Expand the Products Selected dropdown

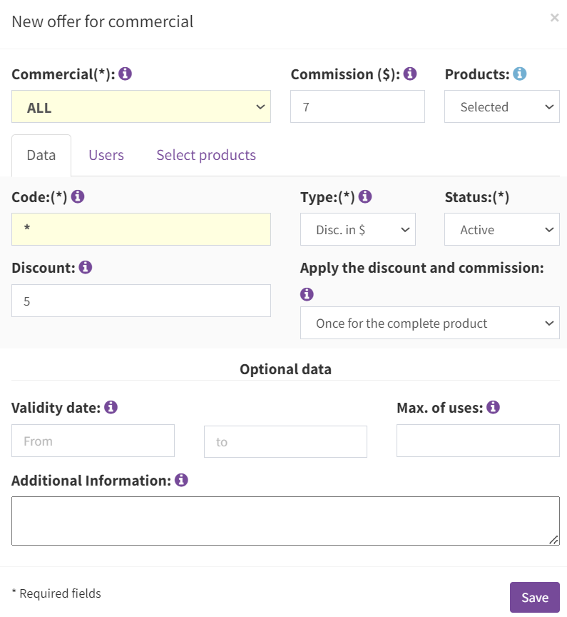point(502,106)
